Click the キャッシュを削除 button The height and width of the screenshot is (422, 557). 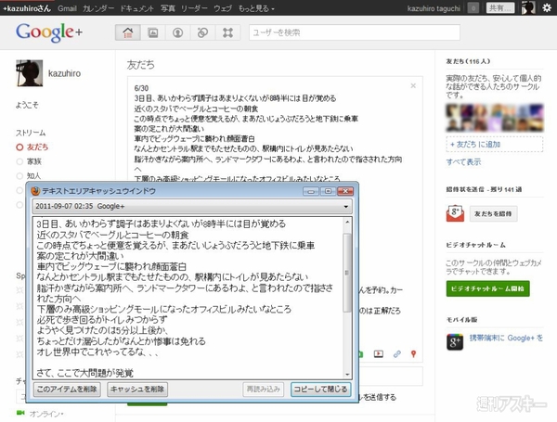tap(137, 390)
